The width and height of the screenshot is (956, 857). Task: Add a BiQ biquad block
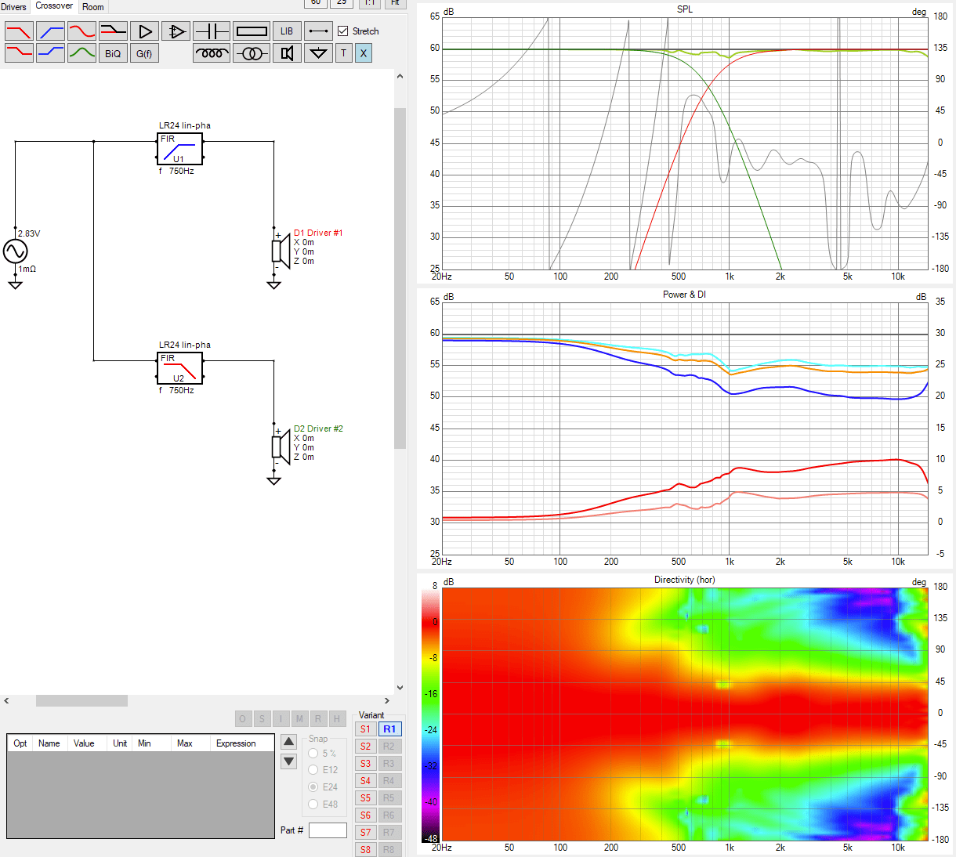(113, 53)
